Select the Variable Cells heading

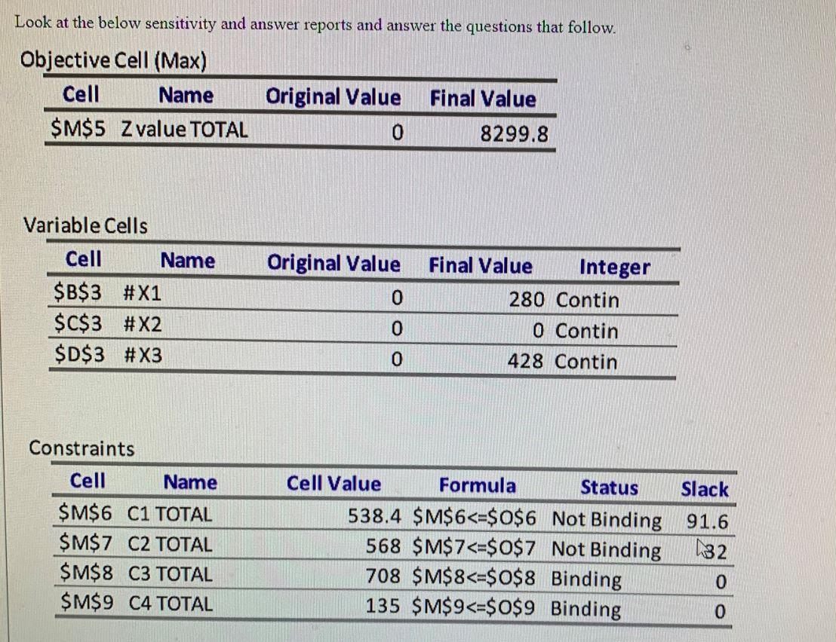(86, 226)
